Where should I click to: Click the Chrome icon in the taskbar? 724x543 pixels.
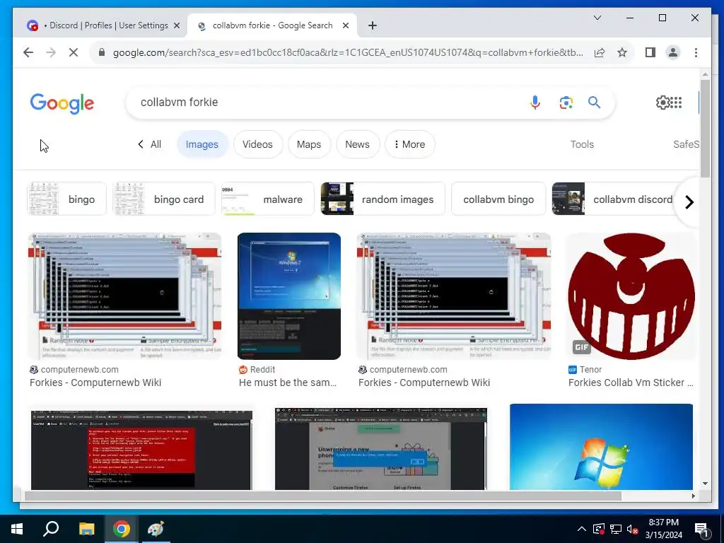coord(121,529)
